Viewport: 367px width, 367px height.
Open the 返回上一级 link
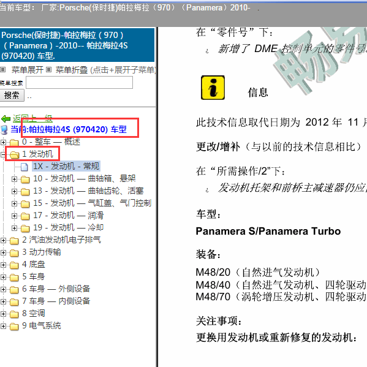(x=32, y=118)
